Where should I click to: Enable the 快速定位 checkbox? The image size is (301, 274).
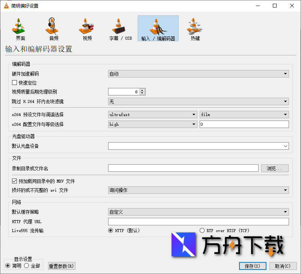(x=14, y=83)
